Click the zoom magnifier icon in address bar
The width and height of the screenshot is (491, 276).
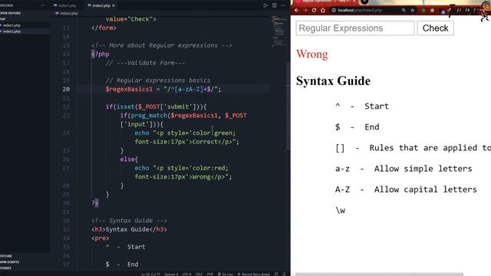click(x=404, y=10)
